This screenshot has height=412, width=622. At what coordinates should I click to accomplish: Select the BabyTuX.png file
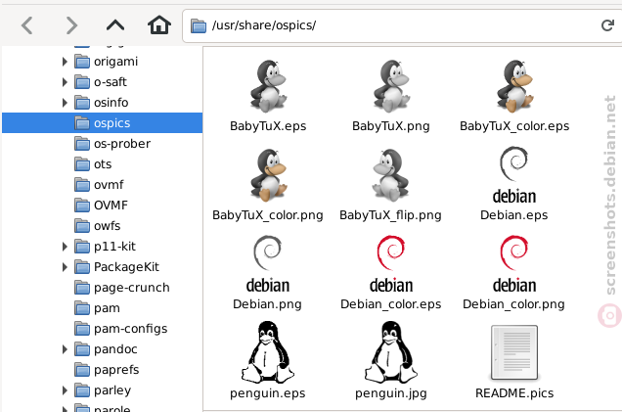pos(391,96)
